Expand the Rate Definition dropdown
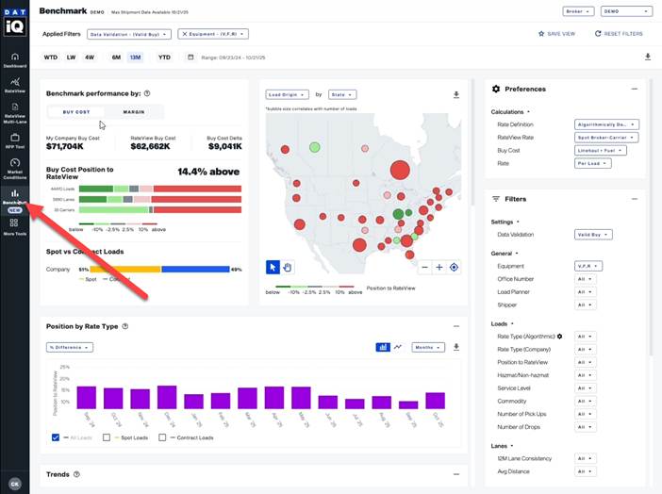Image resolution: width=662 pixels, height=494 pixels. [x=606, y=123]
